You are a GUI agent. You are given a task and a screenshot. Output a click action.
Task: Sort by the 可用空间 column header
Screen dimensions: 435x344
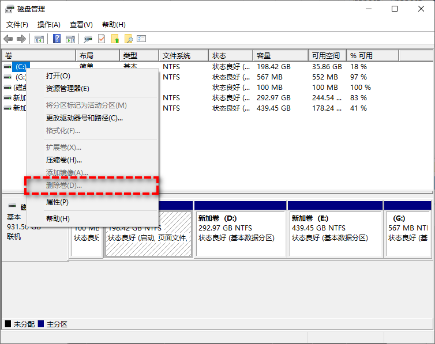coord(325,56)
